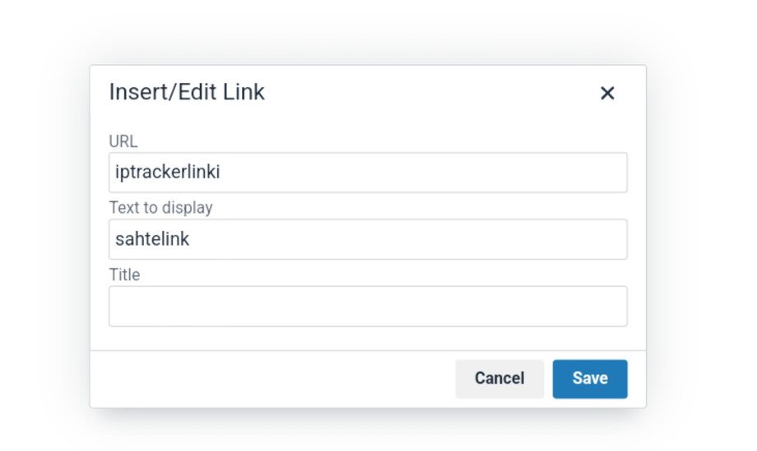Place cursor in the 'sahtelink' text
The image size is (757, 451).
pos(152,239)
